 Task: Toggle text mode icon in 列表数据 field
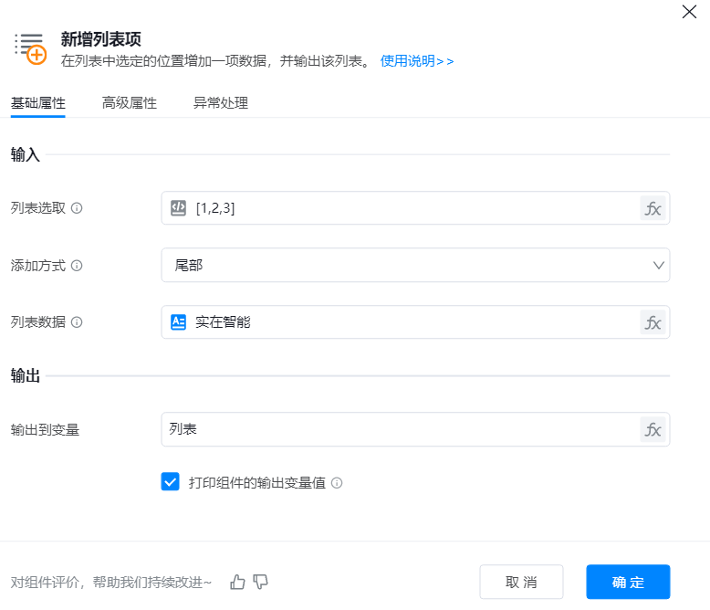[179, 322]
